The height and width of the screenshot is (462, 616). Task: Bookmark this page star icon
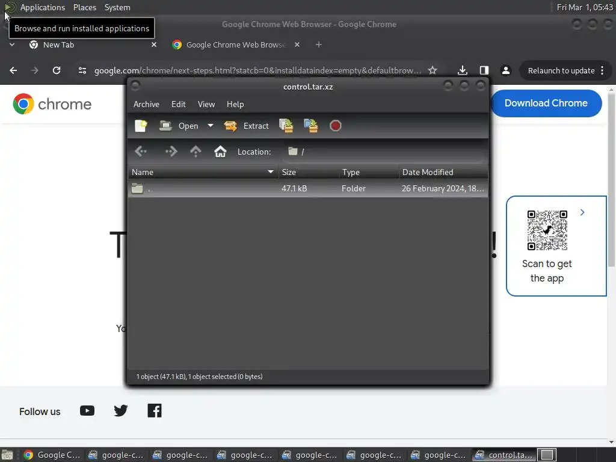(x=433, y=70)
